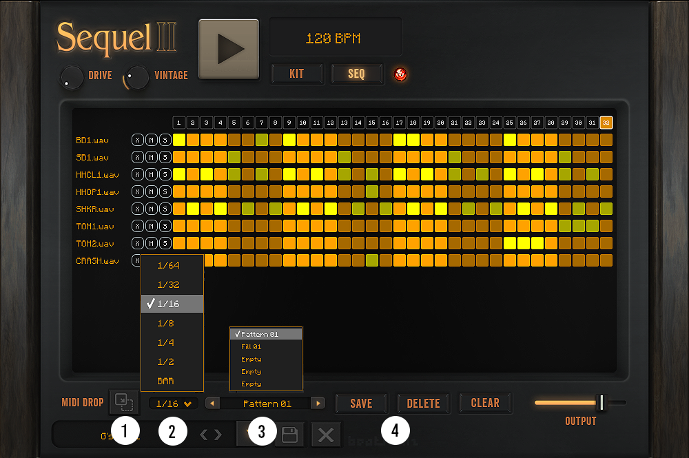Click the X delete preset icon
This screenshot has height=458, width=689.
click(326, 435)
